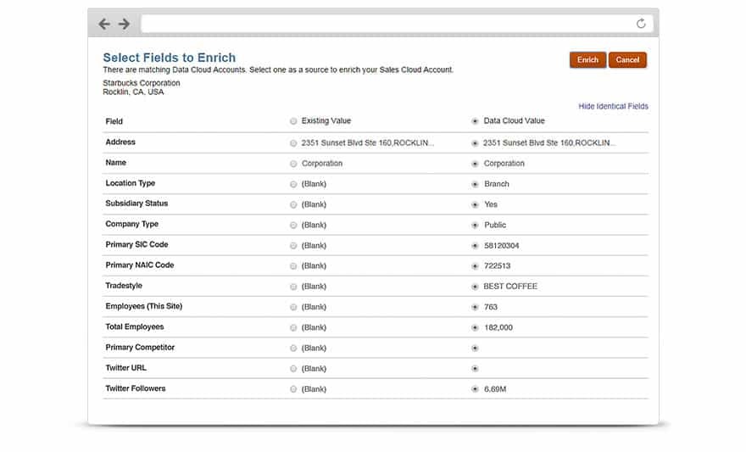The width and height of the screenshot is (746, 452).
Task: Select Data Cloud radio for Twitter URL
Action: coord(475,369)
